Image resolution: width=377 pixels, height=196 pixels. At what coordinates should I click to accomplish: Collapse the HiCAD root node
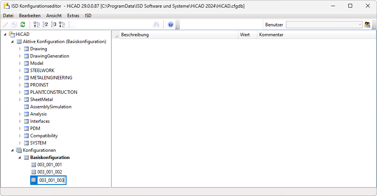[x=5, y=34]
